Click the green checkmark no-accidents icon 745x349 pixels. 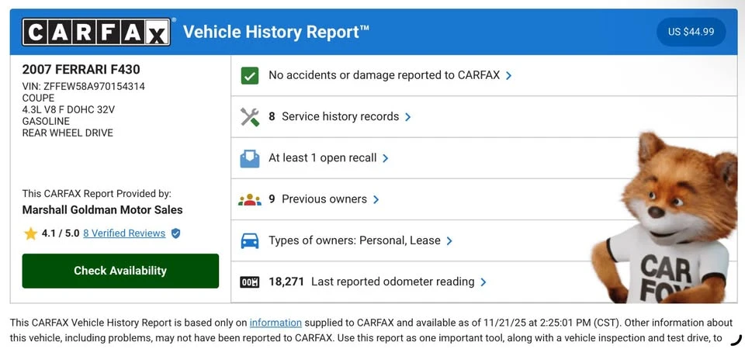pyautogui.click(x=249, y=75)
